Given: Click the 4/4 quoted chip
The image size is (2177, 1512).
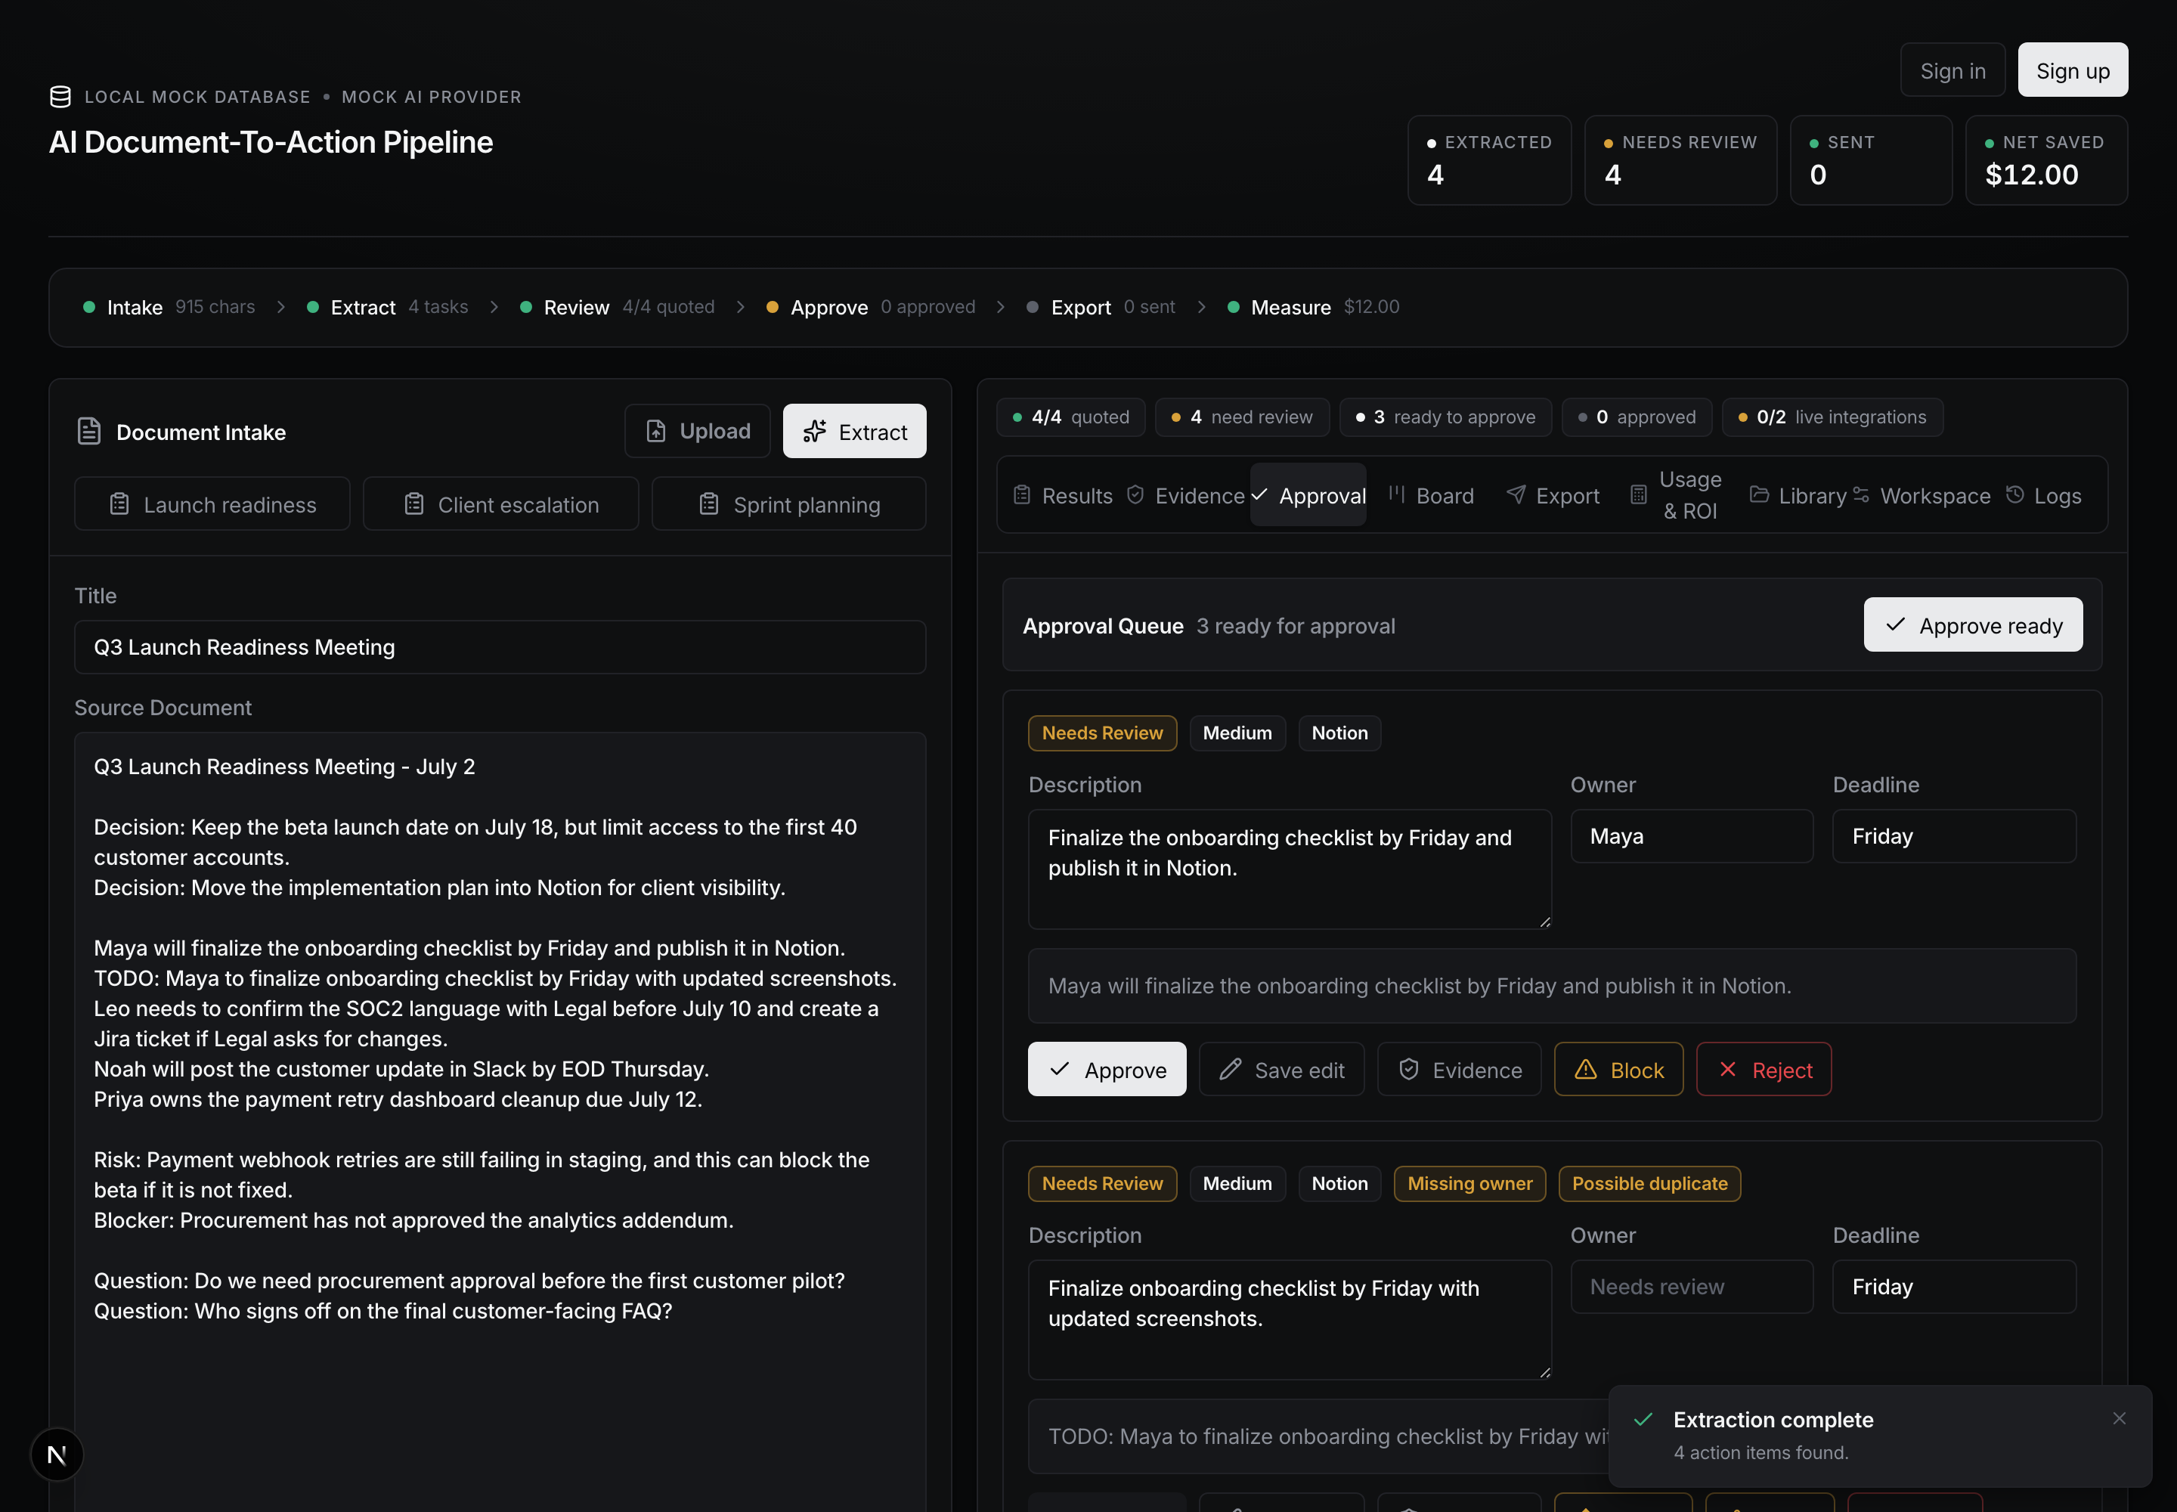Looking at the screenshot, I should pyautogui.click(x=1070, y=417).
